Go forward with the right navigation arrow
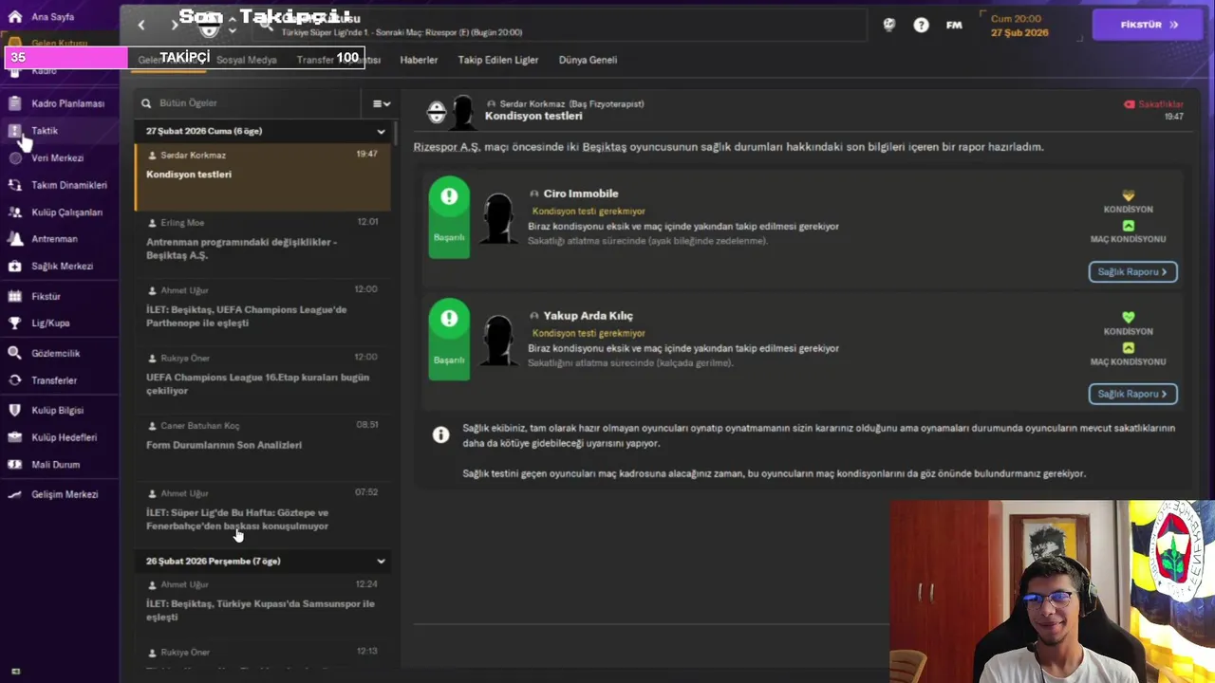 point(175,25)
